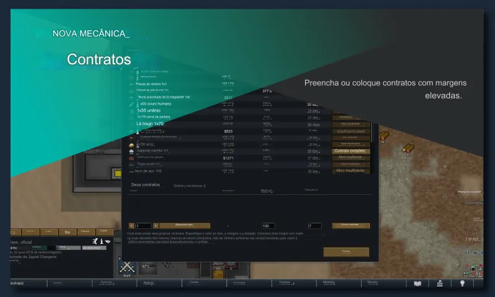Open the Missões tab in bottom bar
This screenshot has height=297, width=495.
point(328,283)
